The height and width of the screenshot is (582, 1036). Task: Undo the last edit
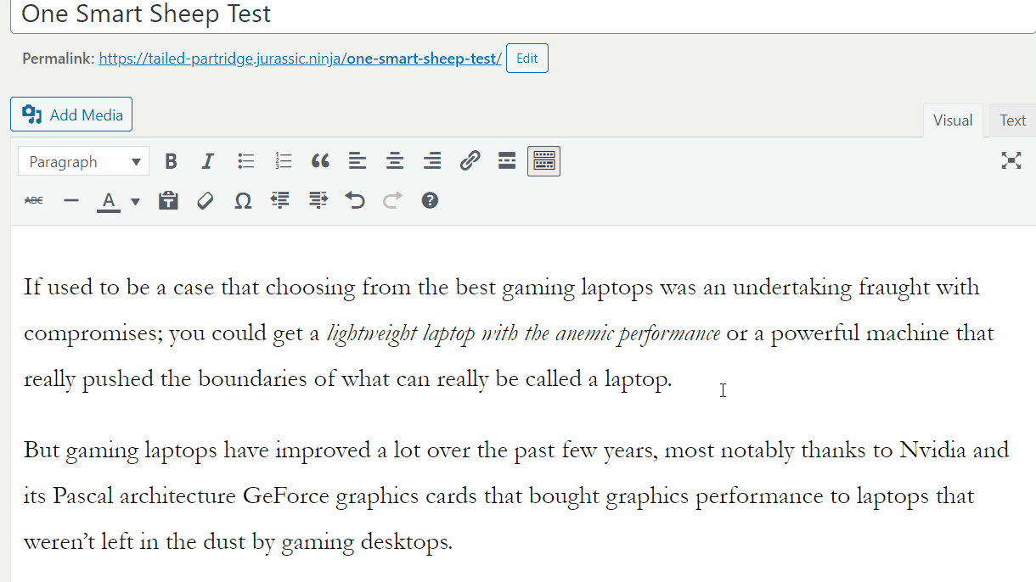coord(355,200)
